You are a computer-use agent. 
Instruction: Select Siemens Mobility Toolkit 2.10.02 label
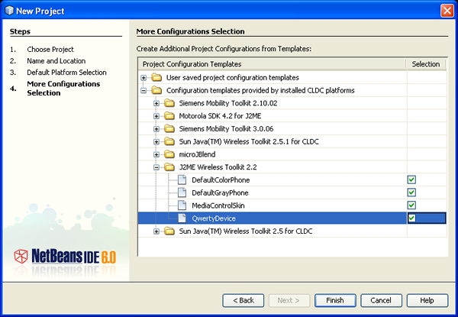pos(228,103)
